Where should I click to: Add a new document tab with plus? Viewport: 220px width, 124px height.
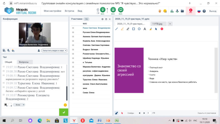170,24
